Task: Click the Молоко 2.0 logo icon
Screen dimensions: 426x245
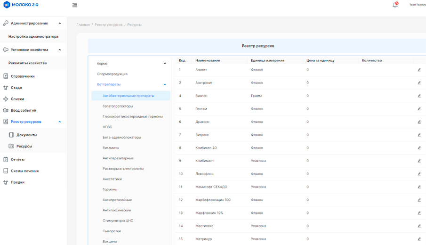Action: pos(7,5)
